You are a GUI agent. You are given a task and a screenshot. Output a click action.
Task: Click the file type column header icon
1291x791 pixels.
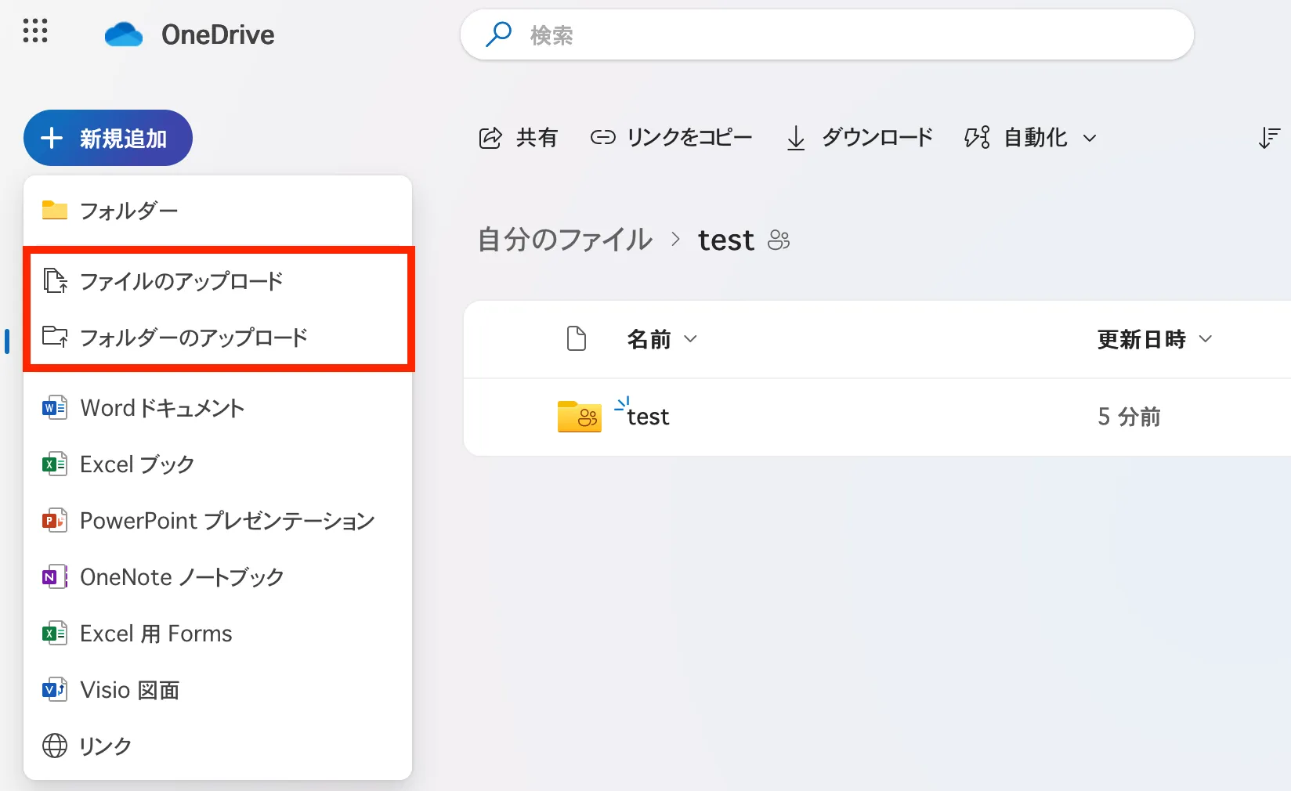coord(577,339)
